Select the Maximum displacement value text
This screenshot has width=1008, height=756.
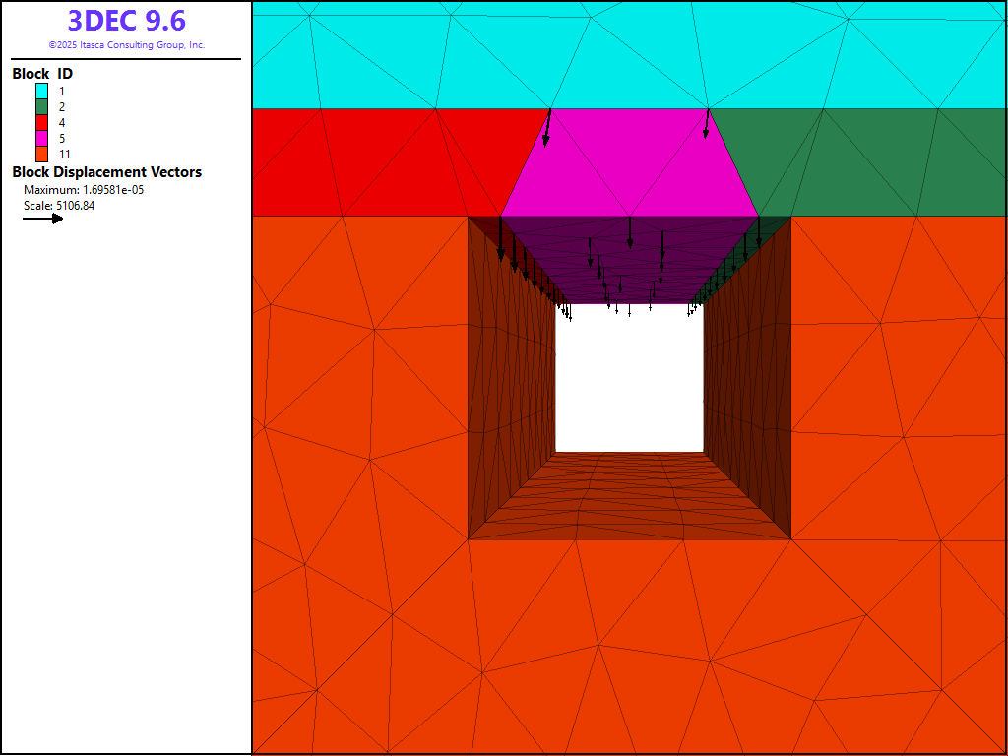(x=84, y=190)
